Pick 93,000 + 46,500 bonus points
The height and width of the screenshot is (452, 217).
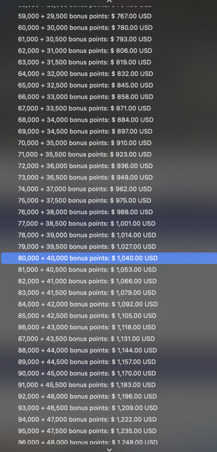[109, 408]
